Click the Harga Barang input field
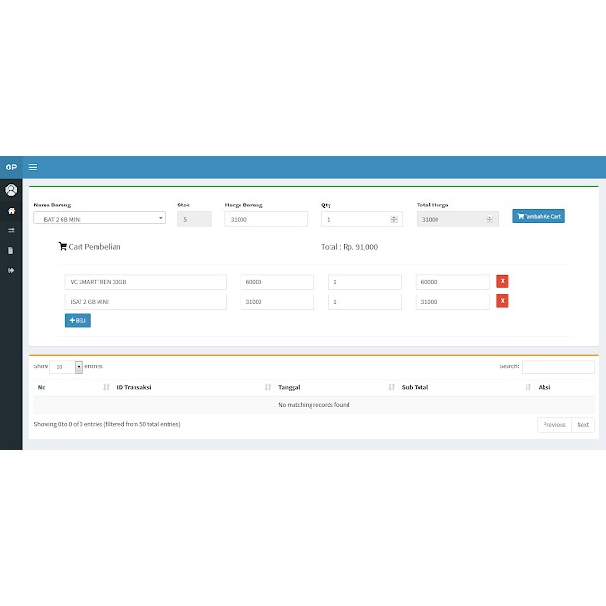 pyautogui.click(x=266, y=219)
